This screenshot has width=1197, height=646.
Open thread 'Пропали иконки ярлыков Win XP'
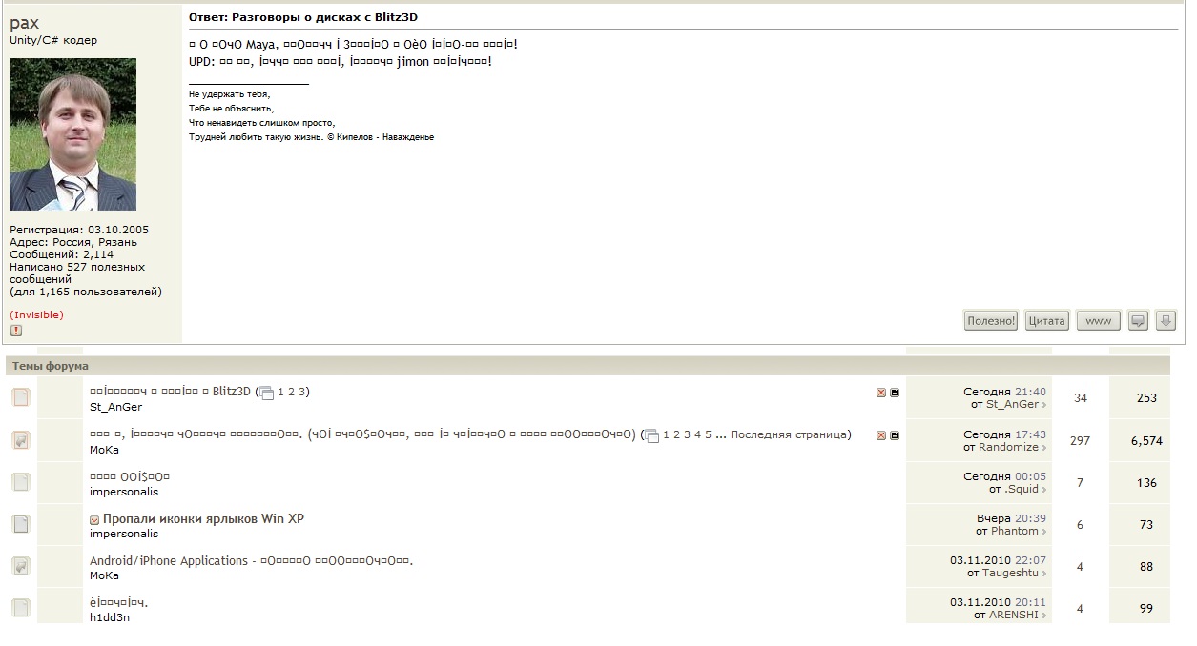click(x=203, y=519)
